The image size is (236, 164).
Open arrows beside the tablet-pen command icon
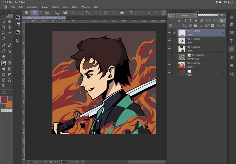41,13
